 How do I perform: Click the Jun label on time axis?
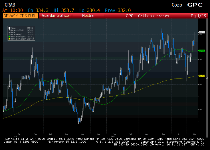(x=115, y=134)
